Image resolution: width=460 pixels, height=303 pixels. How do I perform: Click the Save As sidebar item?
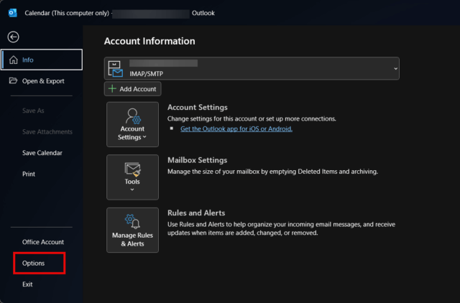(x=33, y=111)
